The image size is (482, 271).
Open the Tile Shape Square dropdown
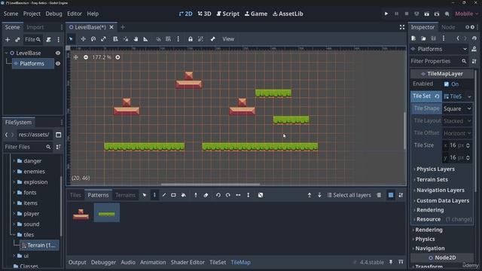[x=457, y=108]
